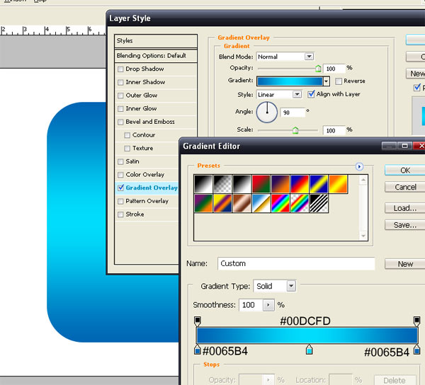Open the Gradient Type dropdown

pos(291,286)
